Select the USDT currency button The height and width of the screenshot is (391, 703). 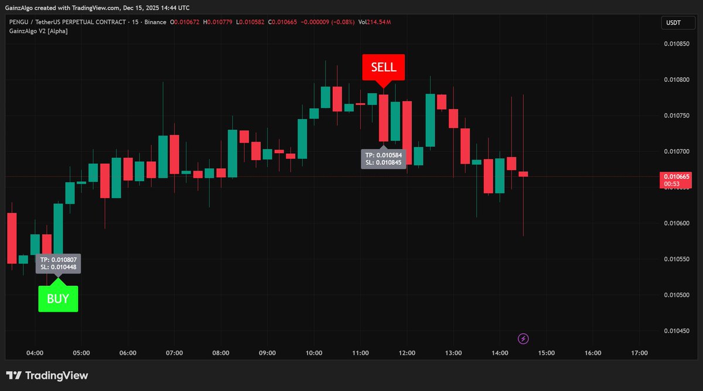[x=677, y=22]
